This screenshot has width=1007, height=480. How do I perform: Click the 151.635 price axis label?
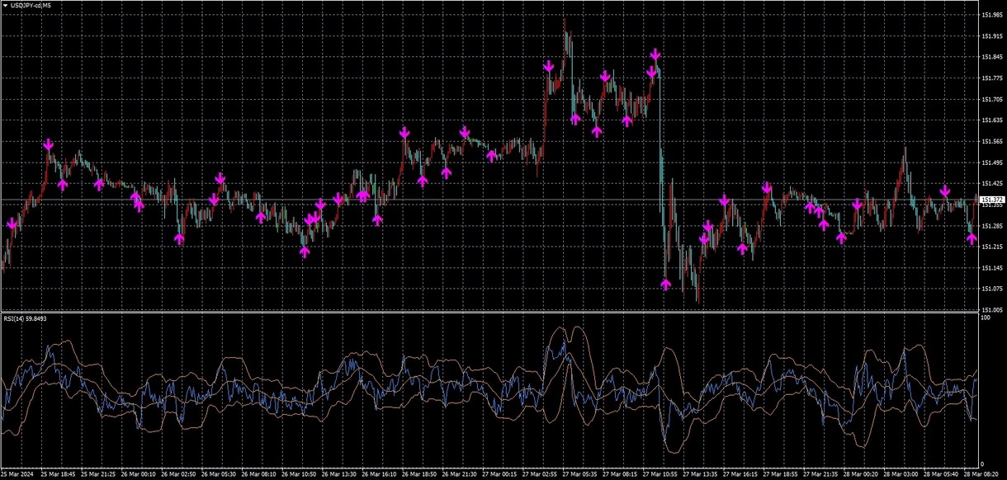tap(992, 120)
